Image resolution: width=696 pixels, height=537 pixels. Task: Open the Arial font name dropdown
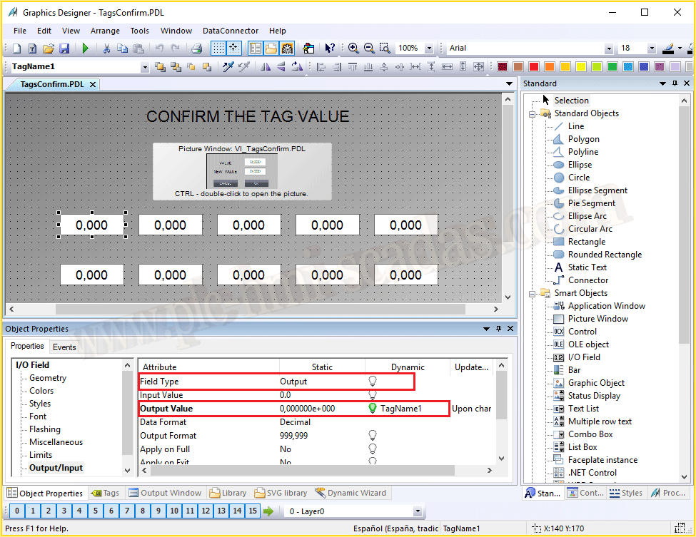[x=608, y=48]
